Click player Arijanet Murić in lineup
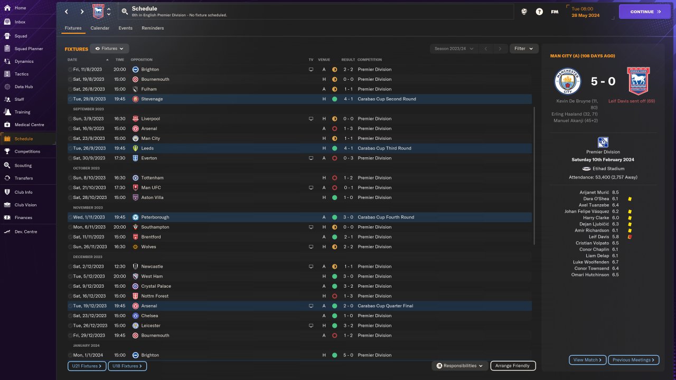The width and height of the screenshot is (676, 380). (594, 193)
